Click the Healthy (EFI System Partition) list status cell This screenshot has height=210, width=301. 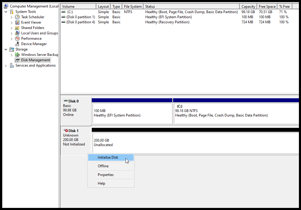click(x=168, y=17)
